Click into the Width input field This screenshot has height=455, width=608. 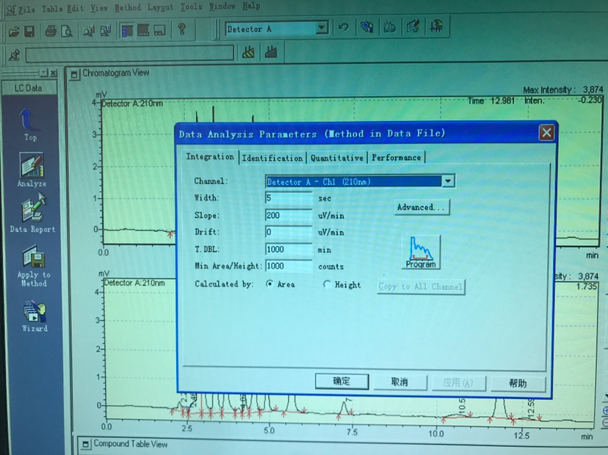289,198
